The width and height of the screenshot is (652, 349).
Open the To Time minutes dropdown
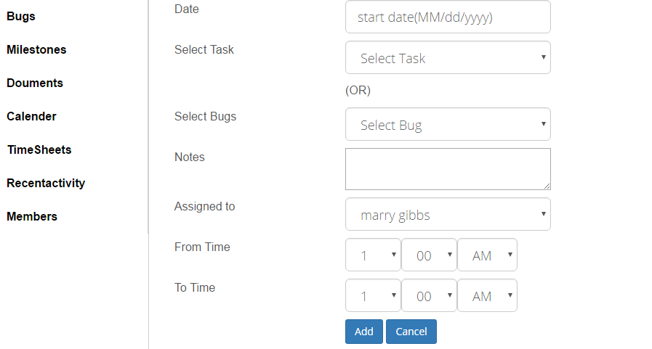(x=429, y=295)
